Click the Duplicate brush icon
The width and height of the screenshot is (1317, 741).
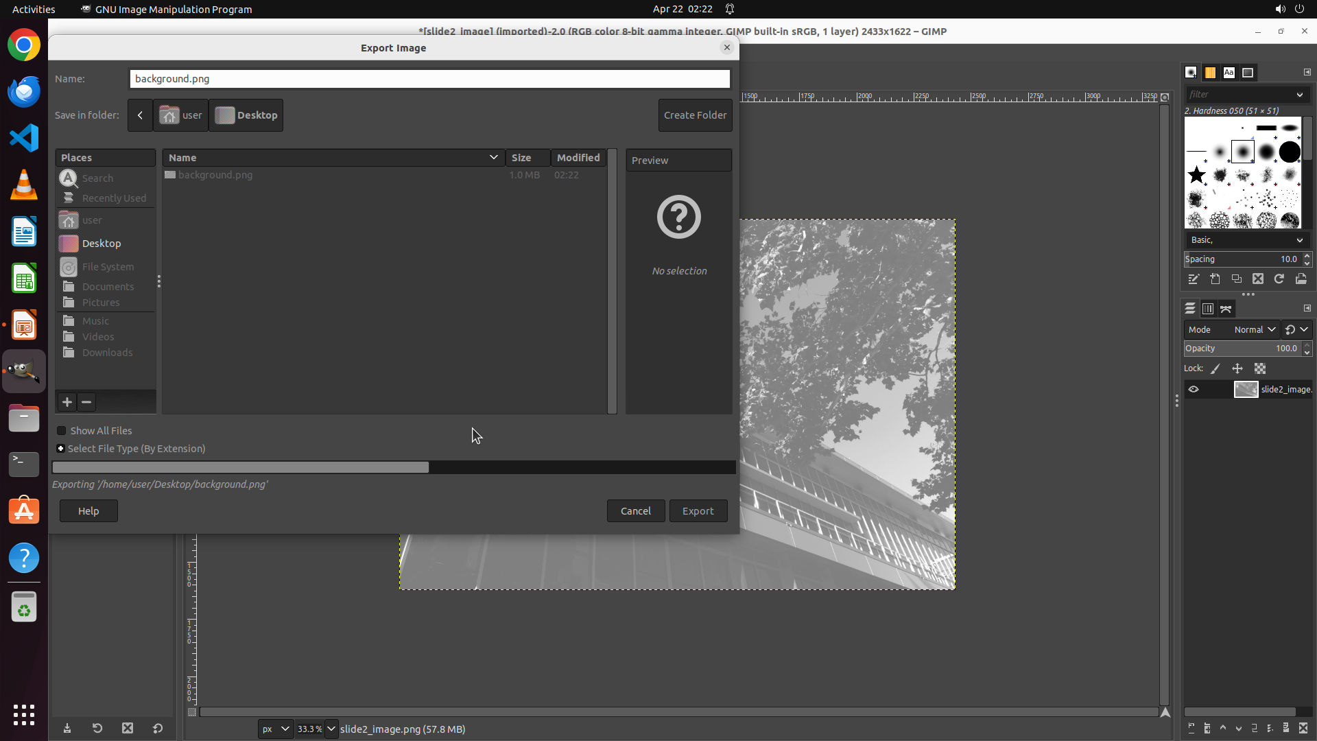click(1236, 279)
